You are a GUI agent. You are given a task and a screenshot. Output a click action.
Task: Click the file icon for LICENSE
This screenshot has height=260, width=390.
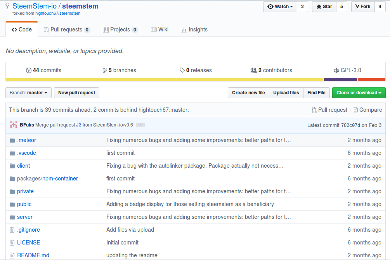click(x=12, y=243)
